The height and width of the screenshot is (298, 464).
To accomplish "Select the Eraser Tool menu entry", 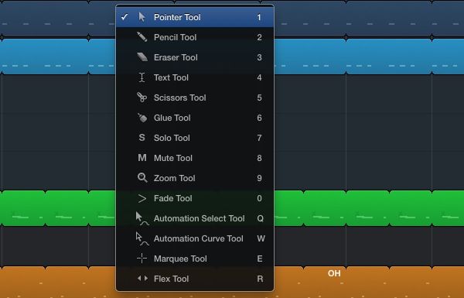I will [195, 57].
